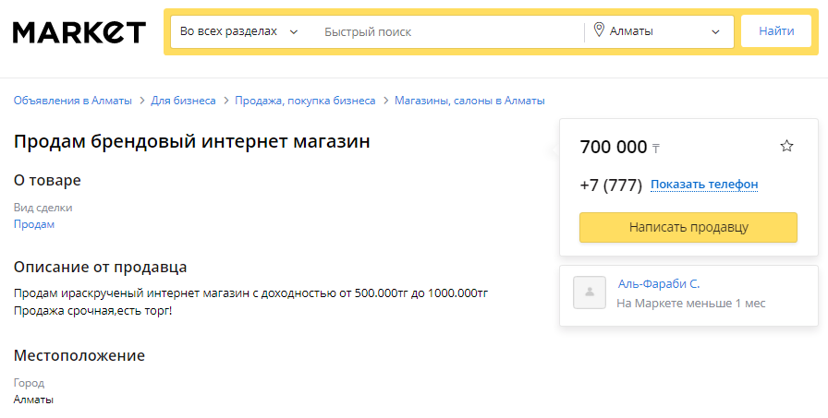Open the Алматы city dropdown
This screenshot has height=418, width=828.
tap(659, 31)
